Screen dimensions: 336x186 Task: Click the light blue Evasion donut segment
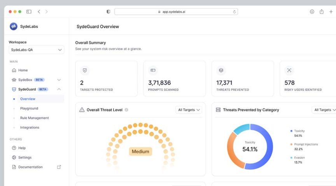(x=242, y=128)
